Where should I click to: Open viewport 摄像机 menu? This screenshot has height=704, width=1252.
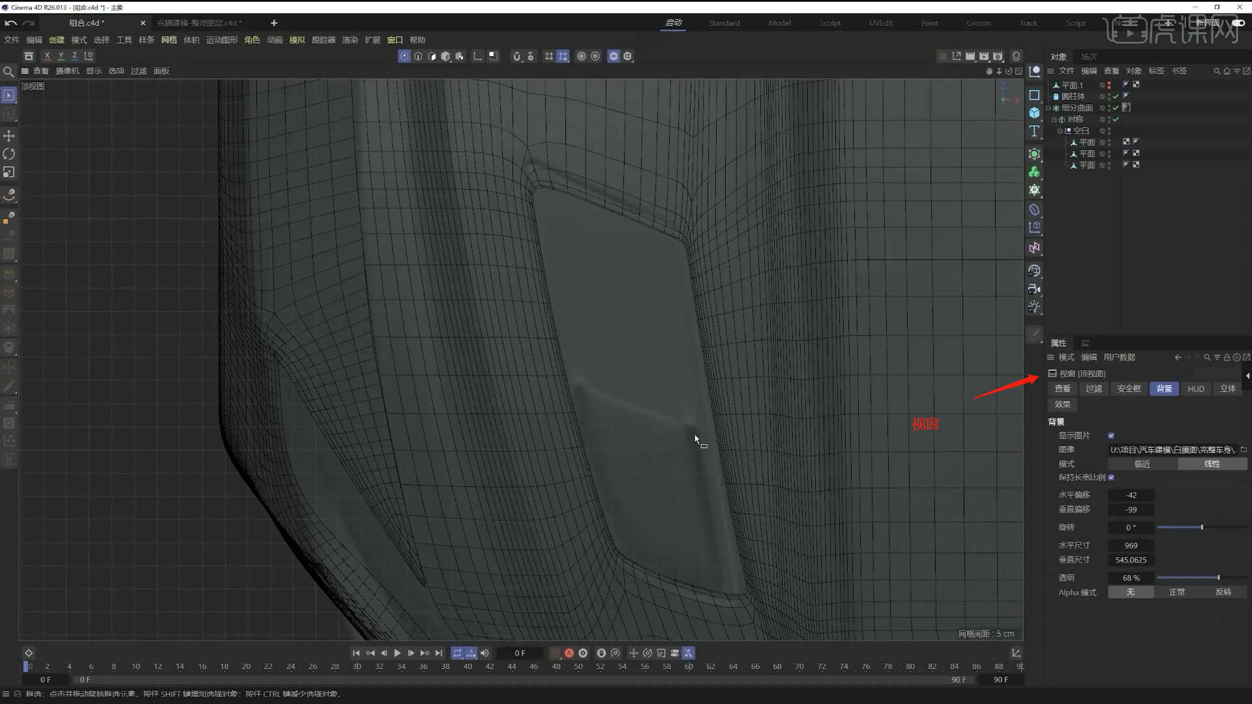click(67, 71)
